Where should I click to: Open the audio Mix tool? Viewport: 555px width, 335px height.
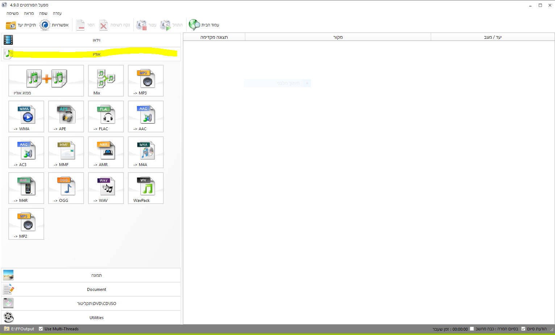106,81
